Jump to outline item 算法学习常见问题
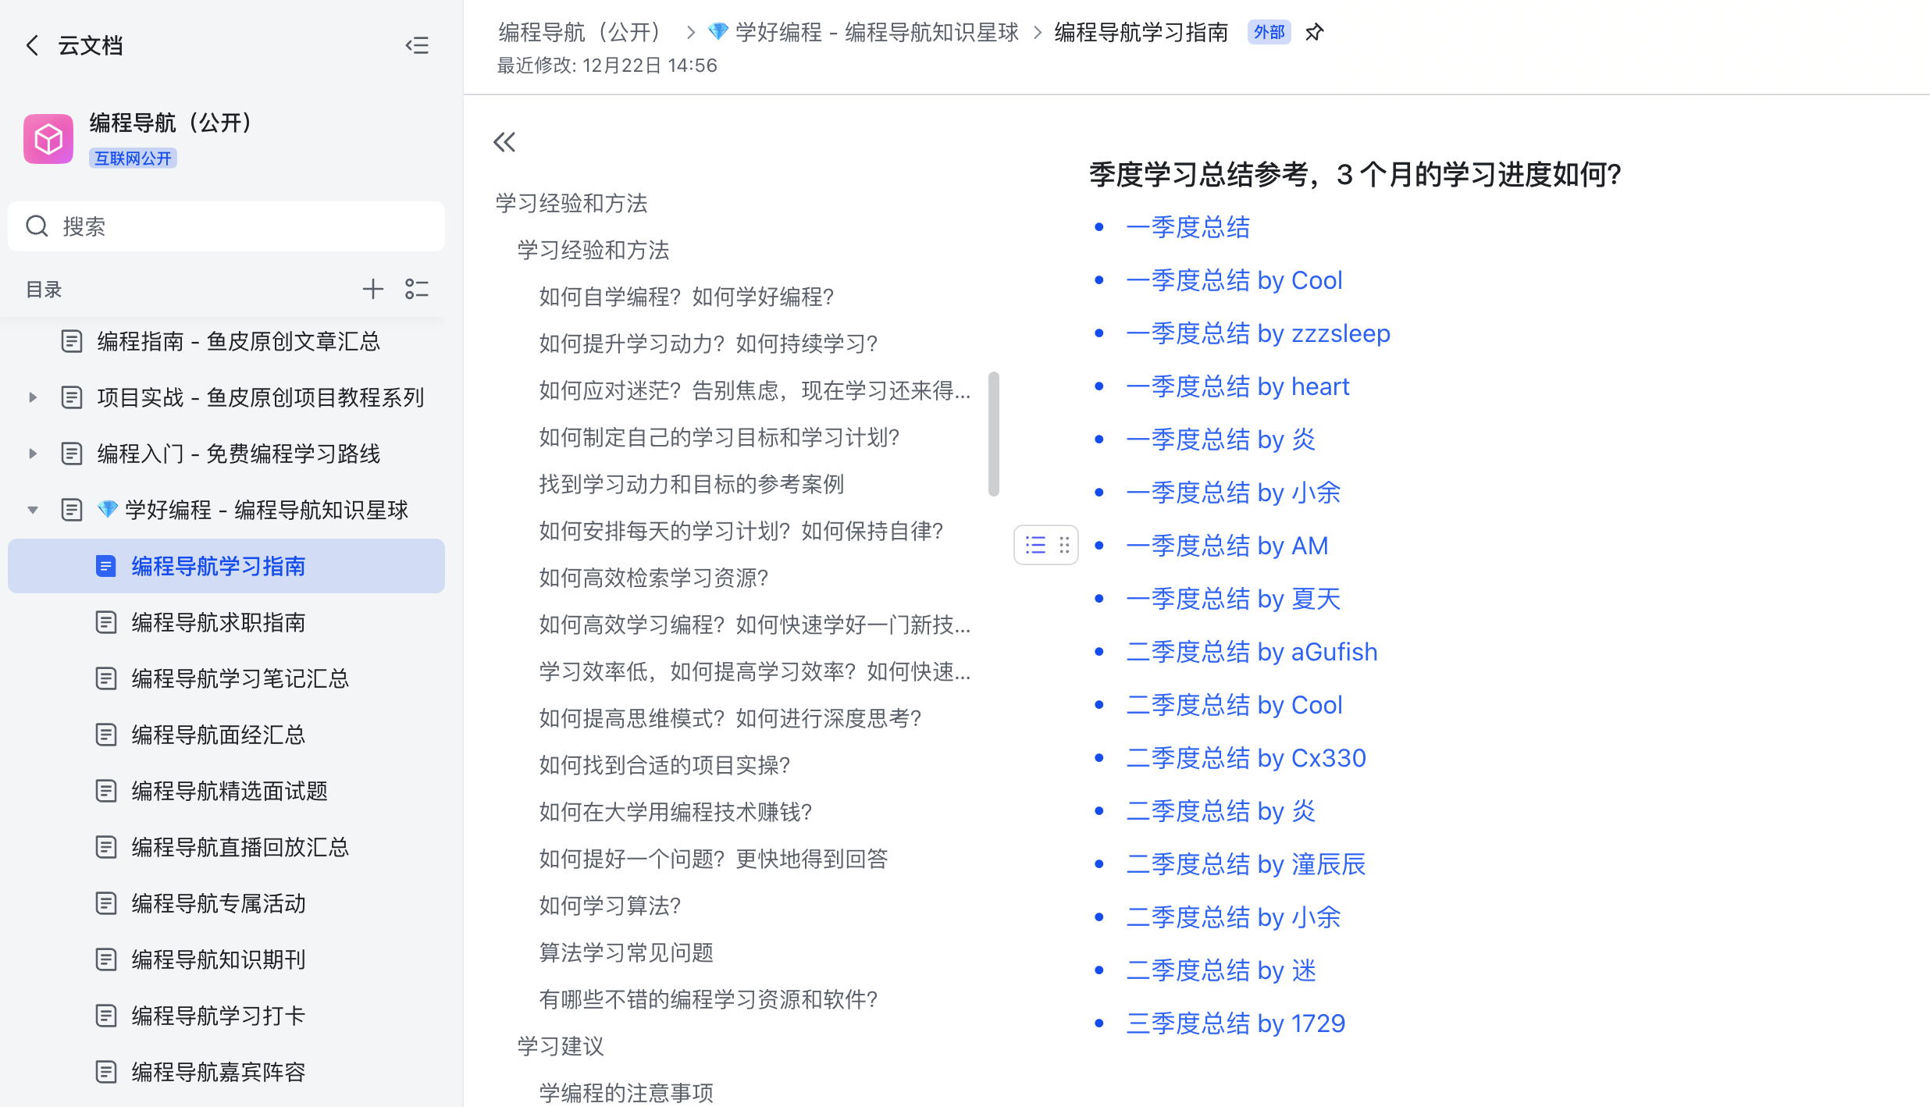Screen dimensions: 1930x1107 click(626, 952)
